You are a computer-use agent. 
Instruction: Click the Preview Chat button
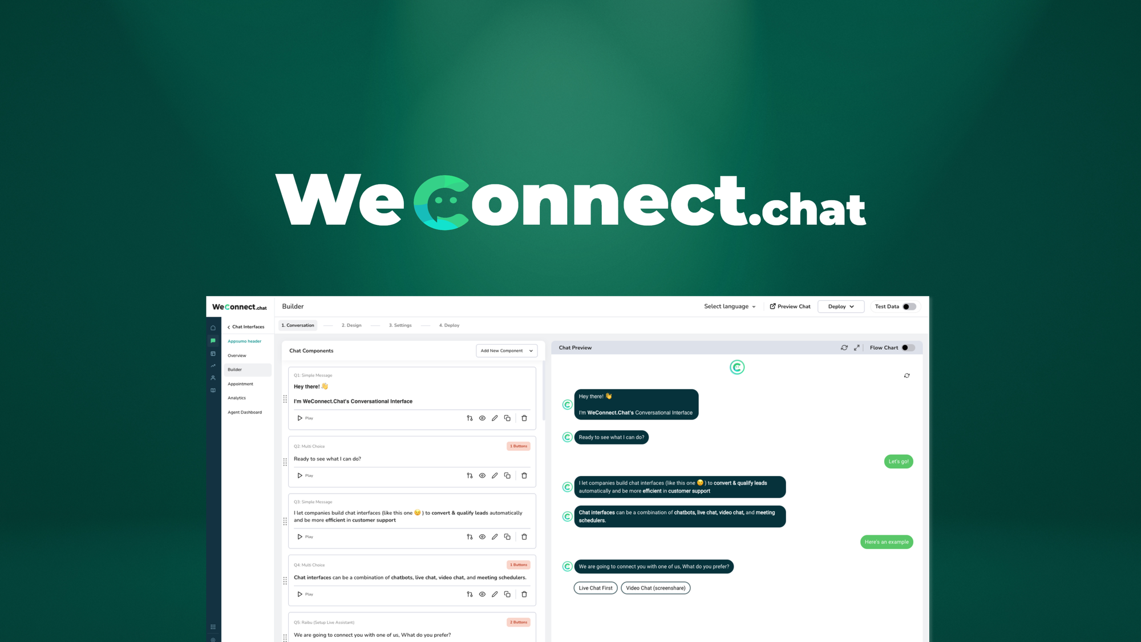(789, 306)
